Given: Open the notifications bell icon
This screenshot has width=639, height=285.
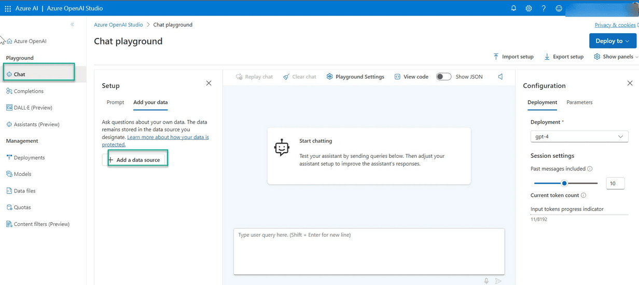Looking at the screenshot, I should (x=513, y=8).
